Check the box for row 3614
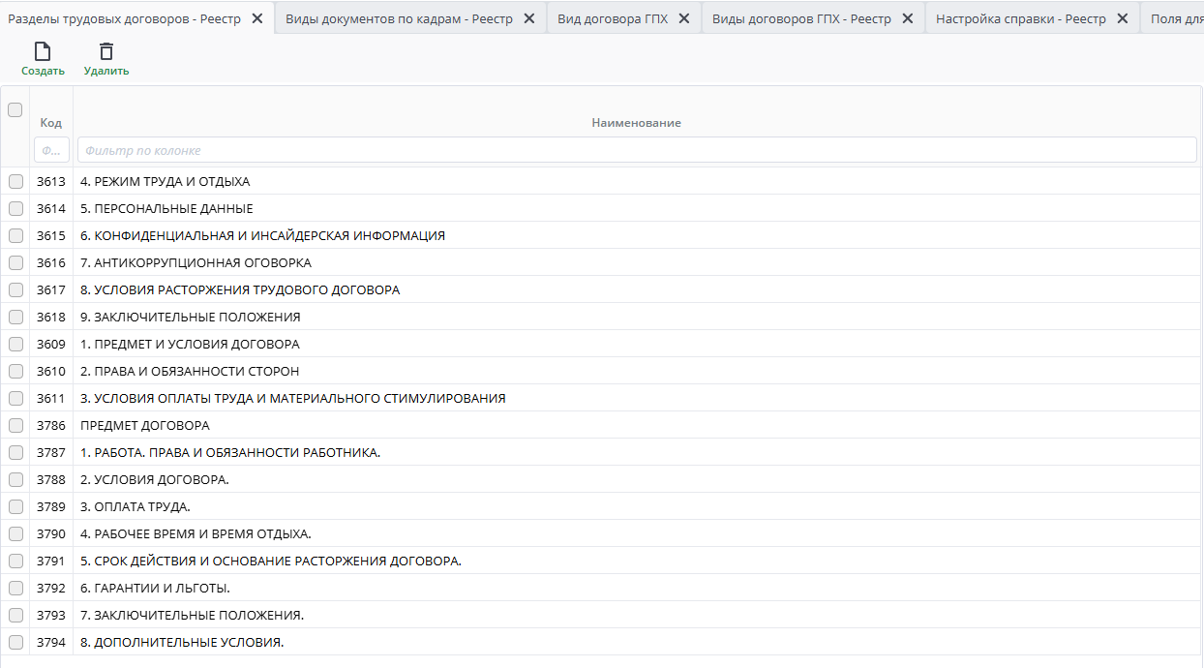 click(15, 208)
